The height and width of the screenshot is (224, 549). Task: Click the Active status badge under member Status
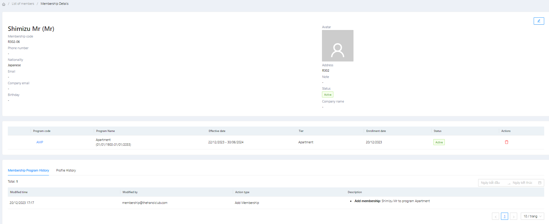pos(327,95)
